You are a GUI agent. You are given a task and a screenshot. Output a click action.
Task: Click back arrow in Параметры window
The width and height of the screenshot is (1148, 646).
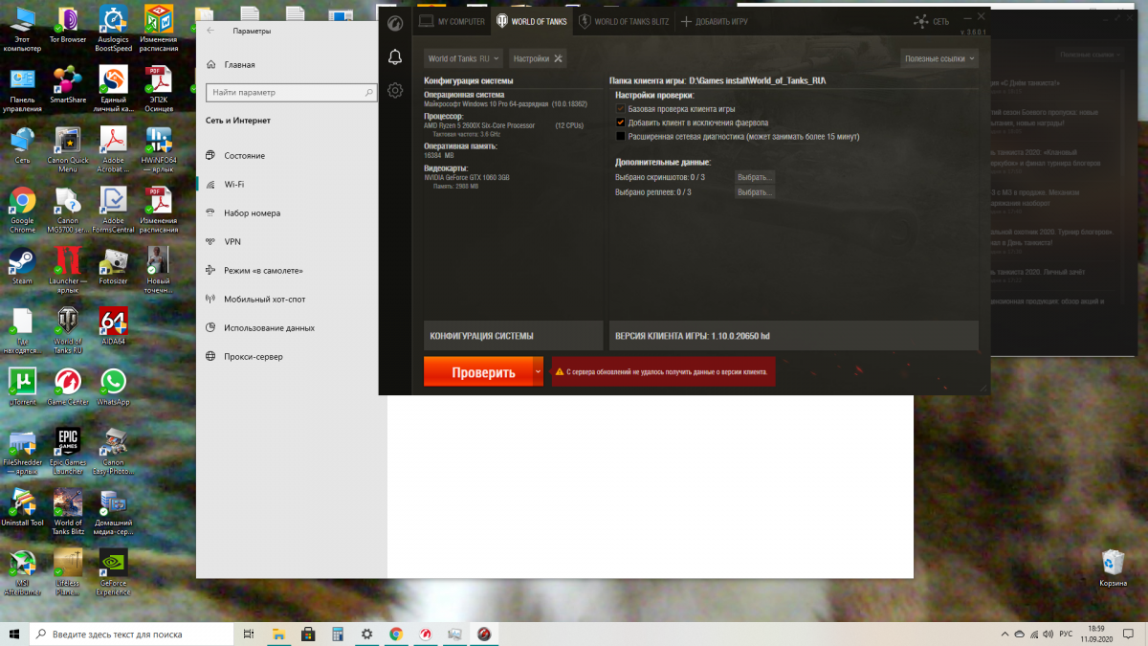210,31
